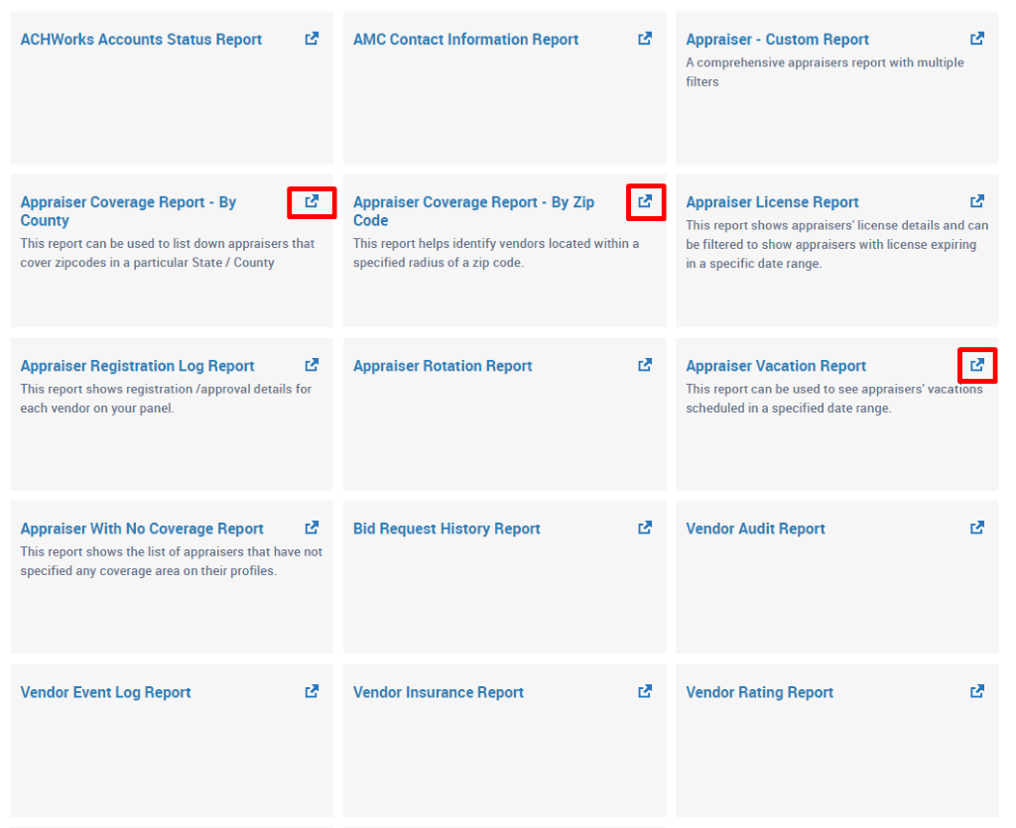Screen dimensions: 1016x828
Task: Open Appraiser - Custom Report in new window icon
Action: pos(976,38)
